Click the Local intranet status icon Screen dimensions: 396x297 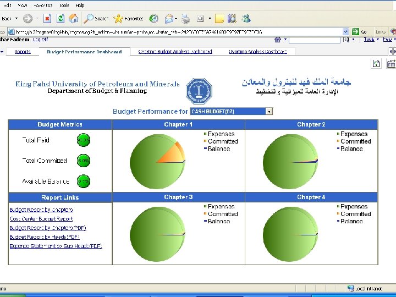pyautogui.click(x=350, y=288)
